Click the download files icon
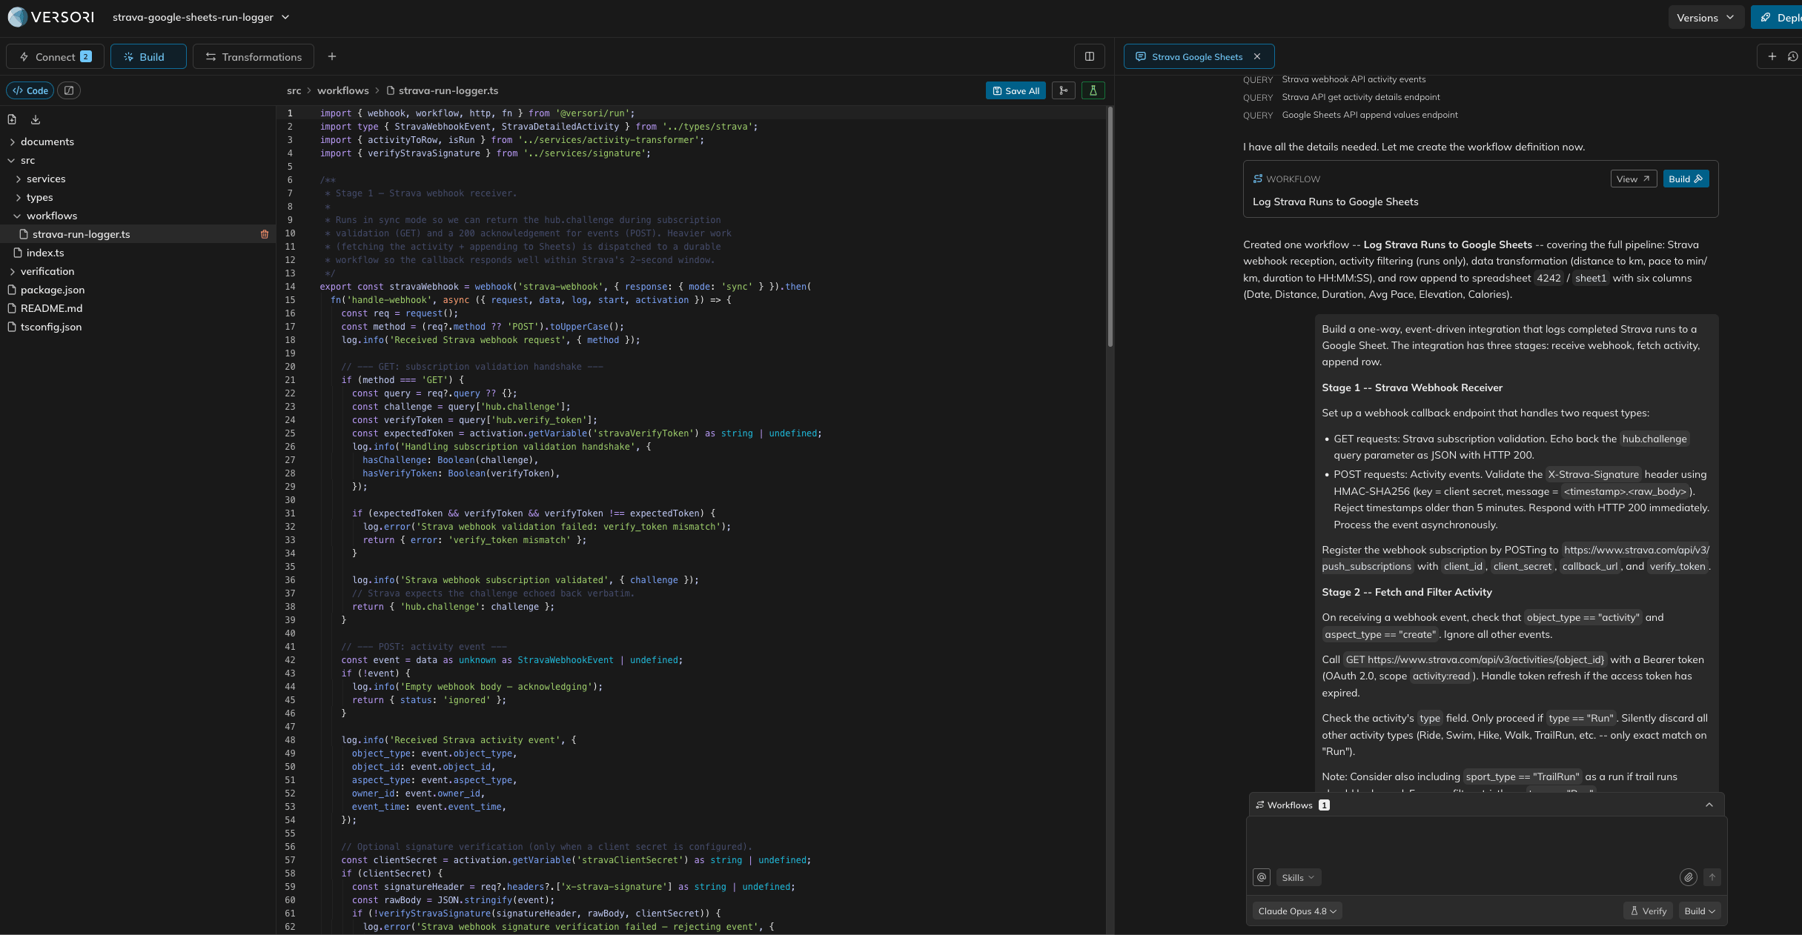 tap(36, 119)
